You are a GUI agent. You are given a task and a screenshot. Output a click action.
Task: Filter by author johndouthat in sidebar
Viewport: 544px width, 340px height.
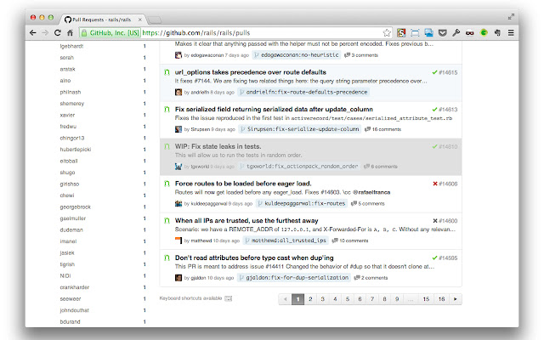[74, 310]
